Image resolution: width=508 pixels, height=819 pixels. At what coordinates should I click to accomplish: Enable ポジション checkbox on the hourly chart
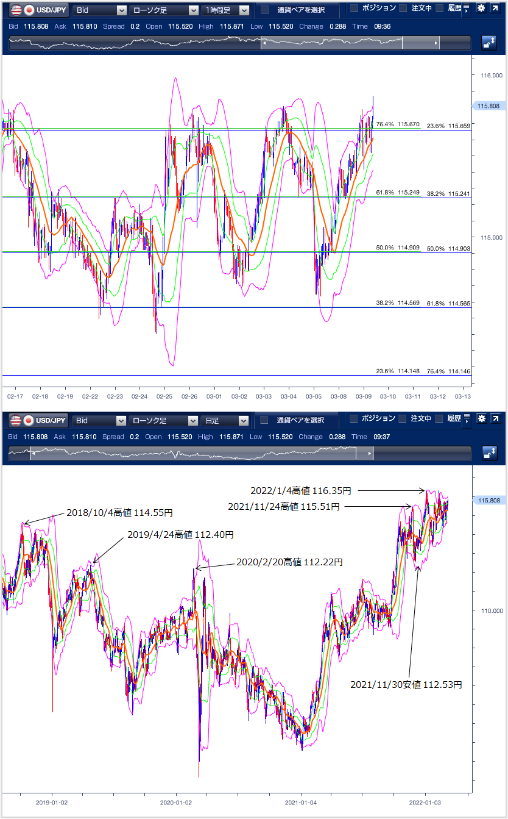click(355, 9)
